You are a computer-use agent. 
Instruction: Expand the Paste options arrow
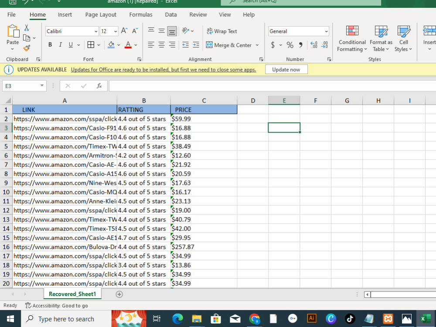13,49
